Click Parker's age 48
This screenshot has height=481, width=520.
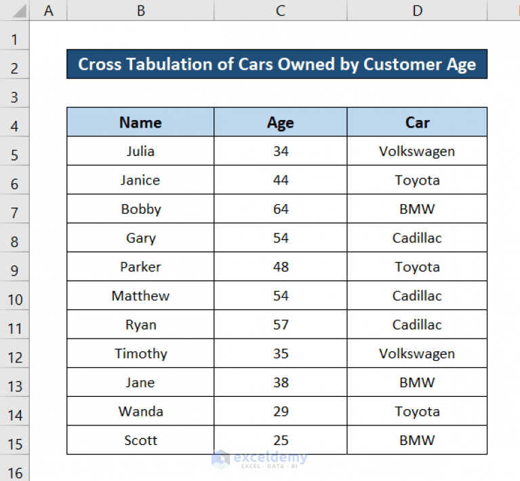coord(281,267)
